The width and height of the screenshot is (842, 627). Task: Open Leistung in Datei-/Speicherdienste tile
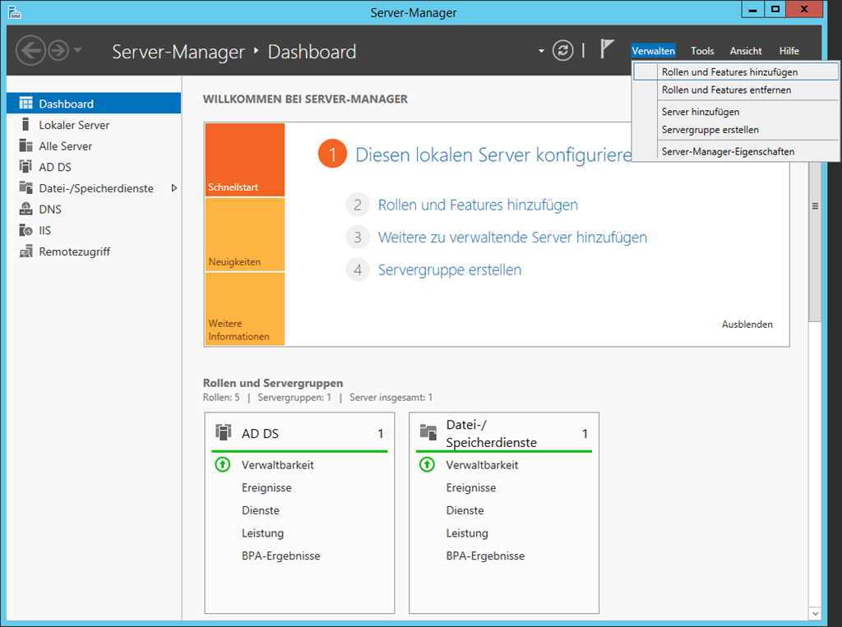coord(467,533)
